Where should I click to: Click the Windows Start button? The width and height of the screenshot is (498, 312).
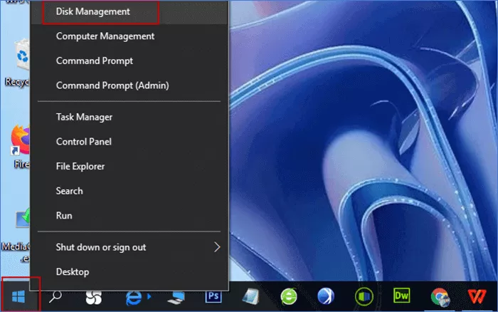[18, 297]
